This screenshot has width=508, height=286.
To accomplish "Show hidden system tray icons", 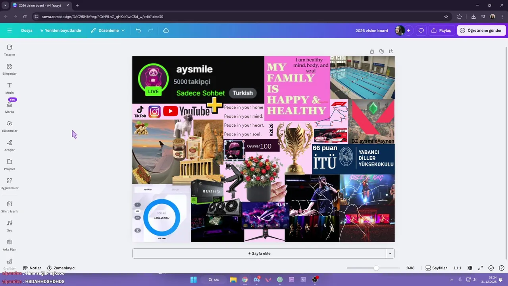I will tap(452, 280).
